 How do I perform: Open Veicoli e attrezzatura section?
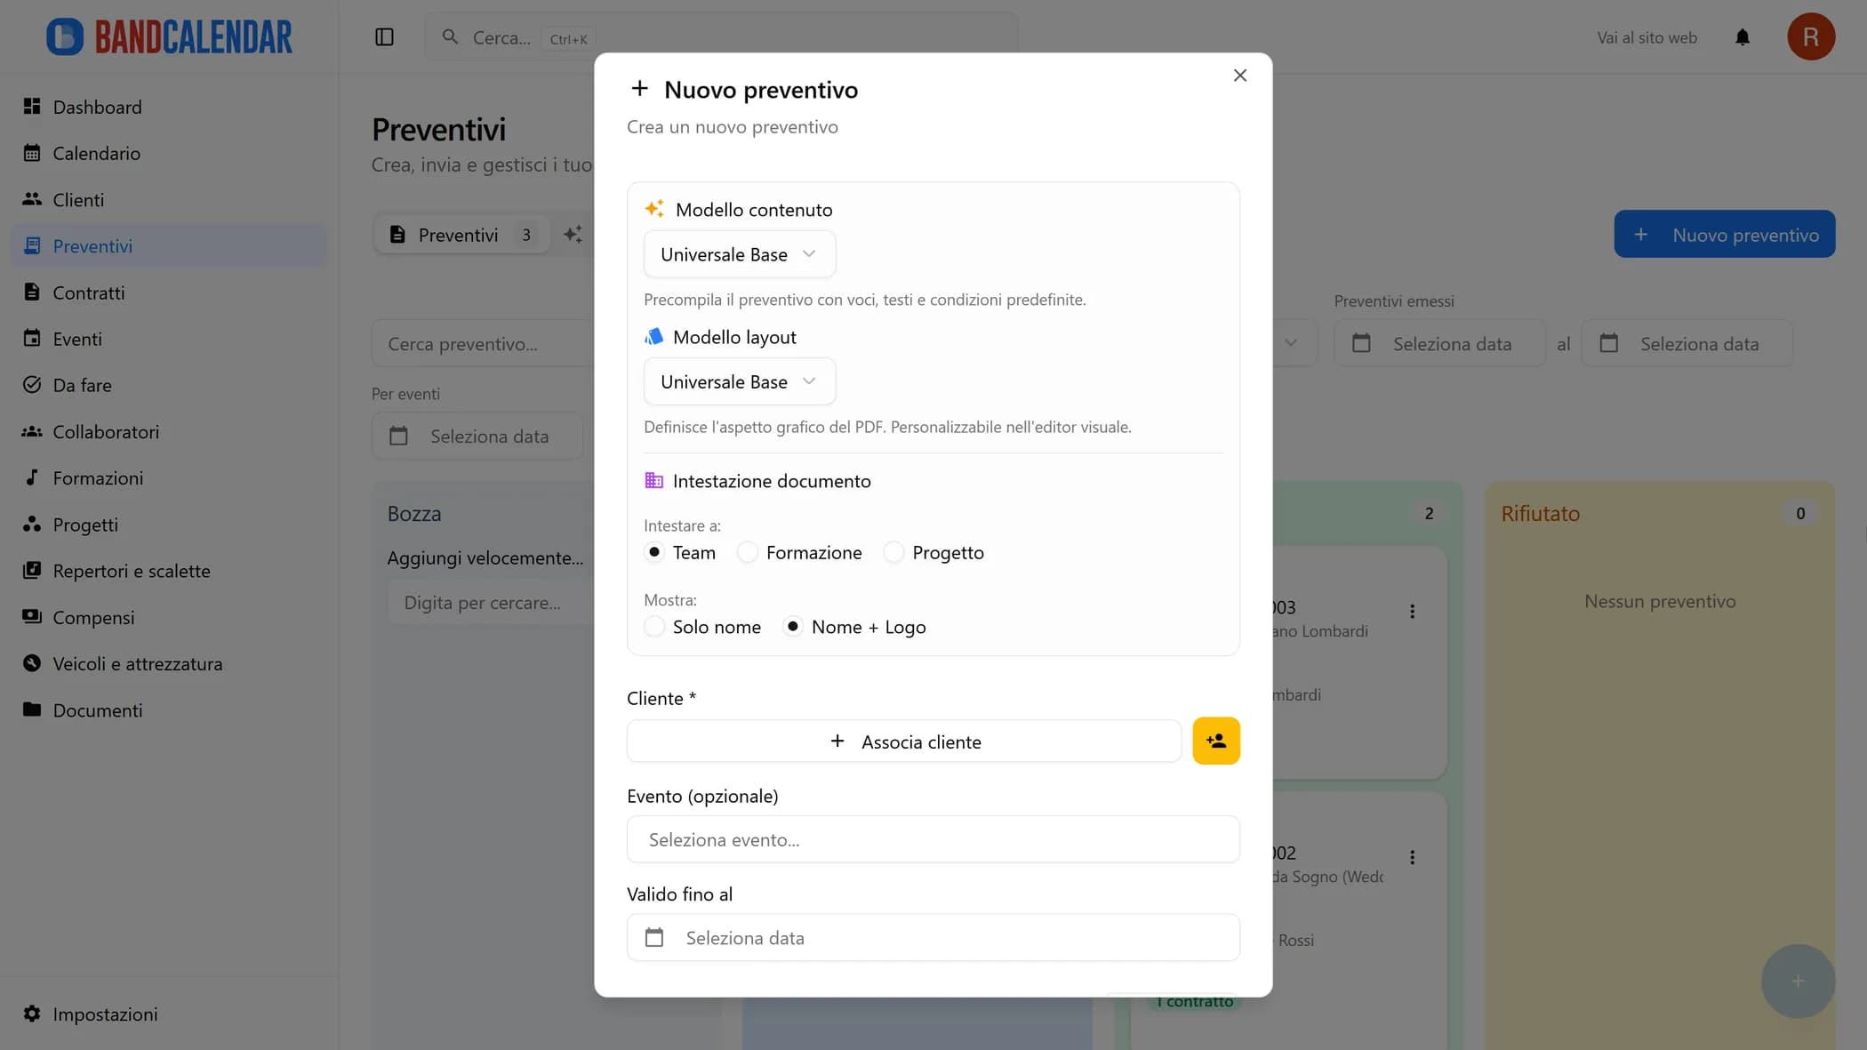(169, 663)
